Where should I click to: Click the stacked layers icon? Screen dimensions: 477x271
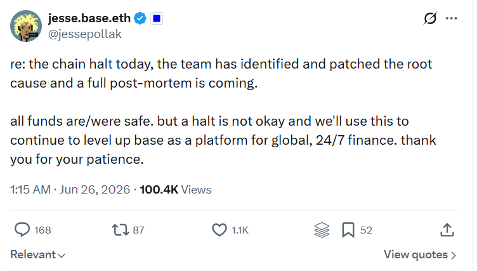(x=322, y=230)
